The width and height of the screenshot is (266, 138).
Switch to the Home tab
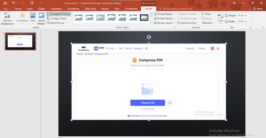click(x=18, y=9)
